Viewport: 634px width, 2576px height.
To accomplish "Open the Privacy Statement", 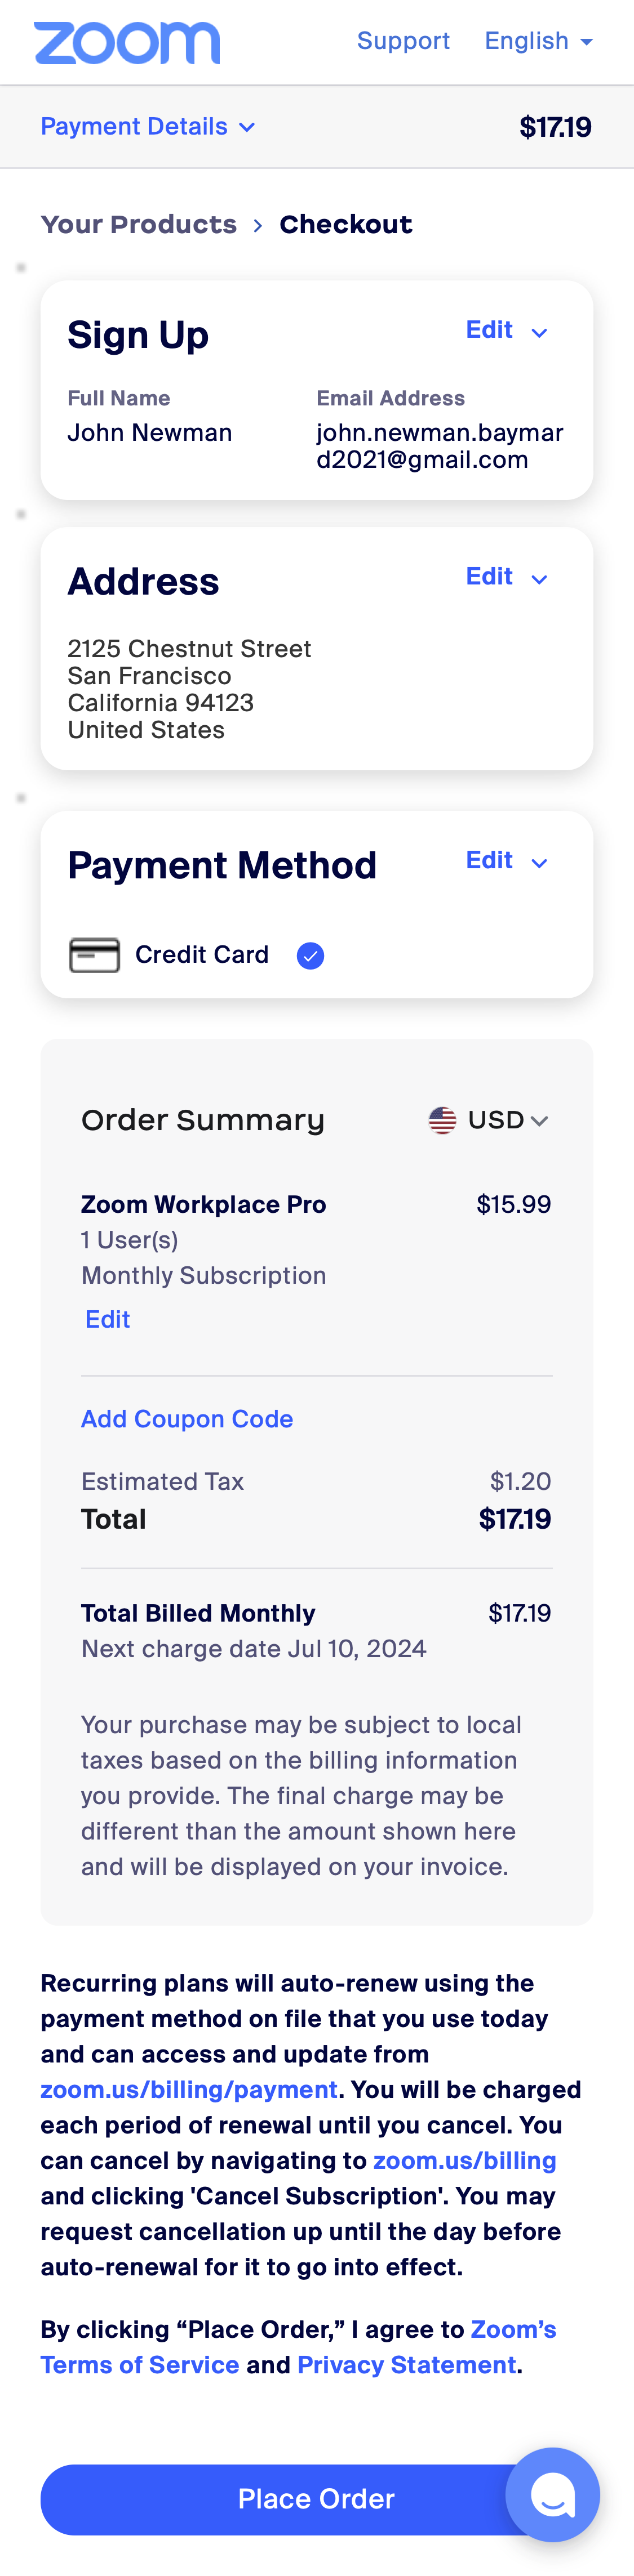I will [405, 2365].
